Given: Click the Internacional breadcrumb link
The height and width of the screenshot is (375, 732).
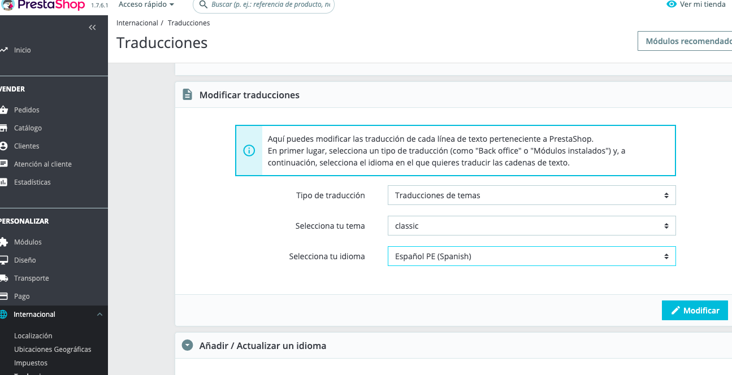Looking at the screenshot, I should coord(137,23).
